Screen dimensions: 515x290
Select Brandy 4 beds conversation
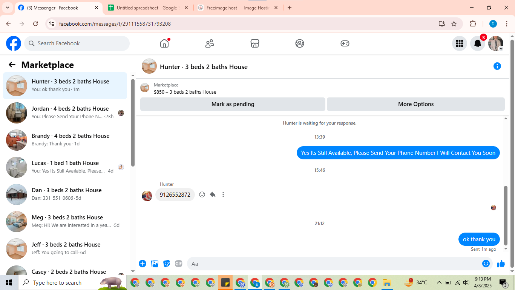tap(65, 140)
